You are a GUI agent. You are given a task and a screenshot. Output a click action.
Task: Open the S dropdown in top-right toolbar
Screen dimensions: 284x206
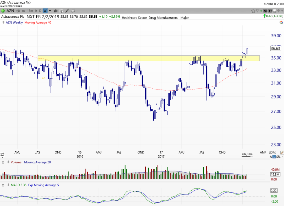265,11
